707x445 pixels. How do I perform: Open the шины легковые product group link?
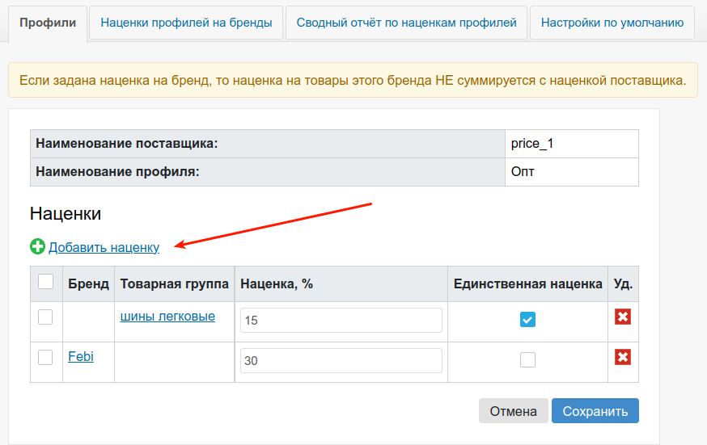point(167,317)
